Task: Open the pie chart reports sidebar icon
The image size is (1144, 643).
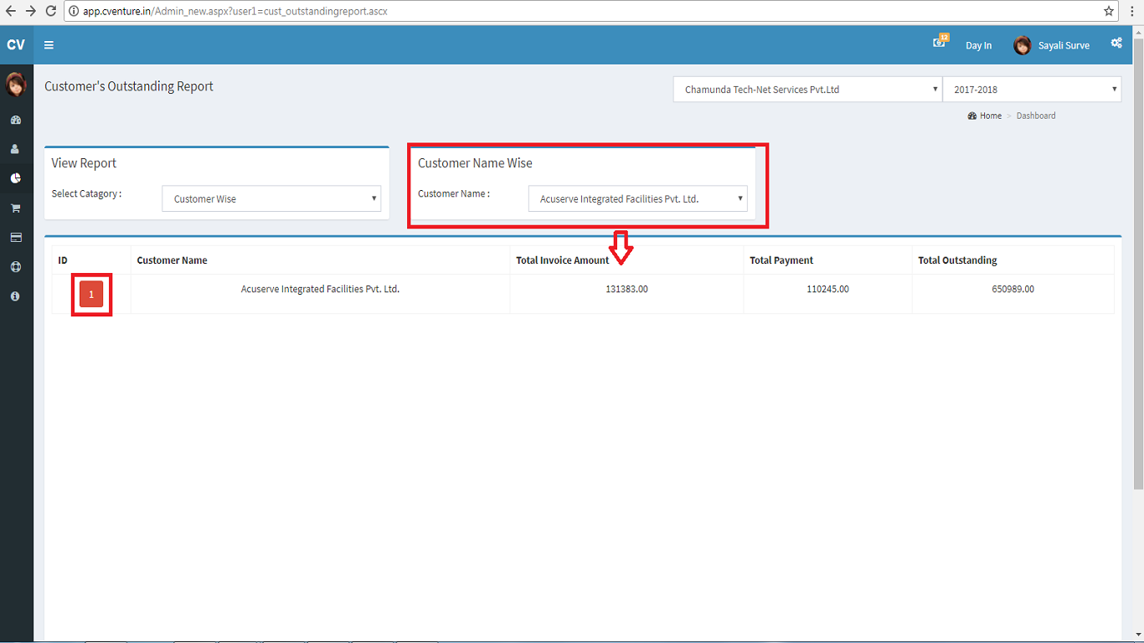Action: (15, 178)
